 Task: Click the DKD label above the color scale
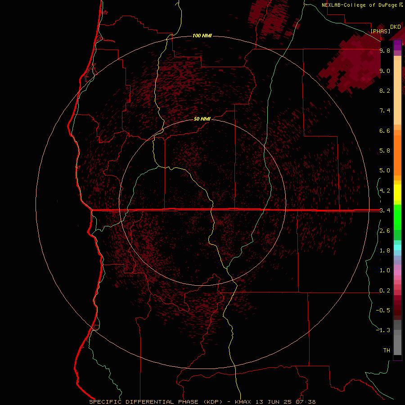(x=396, y=27)
